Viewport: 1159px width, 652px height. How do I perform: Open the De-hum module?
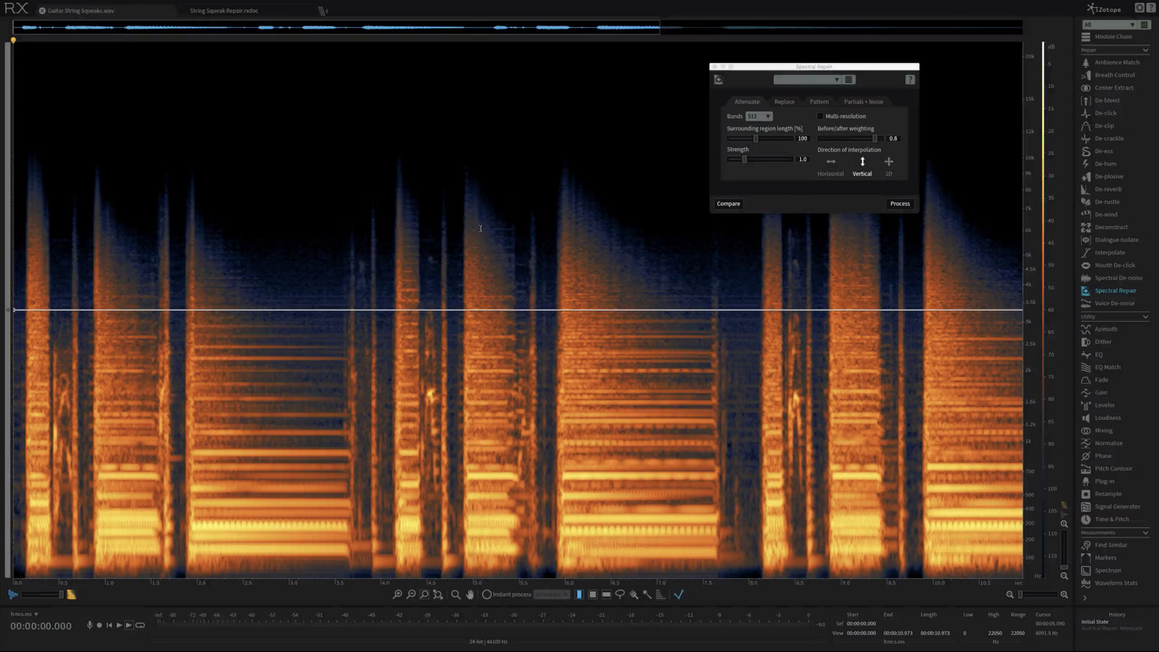(x=1105, y=164)
